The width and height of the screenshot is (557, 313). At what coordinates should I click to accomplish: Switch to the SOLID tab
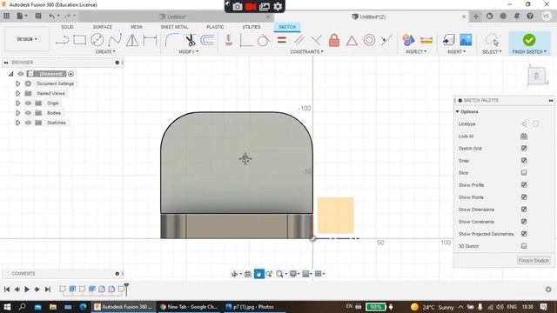pyautogui.click(x=67, y=27)
